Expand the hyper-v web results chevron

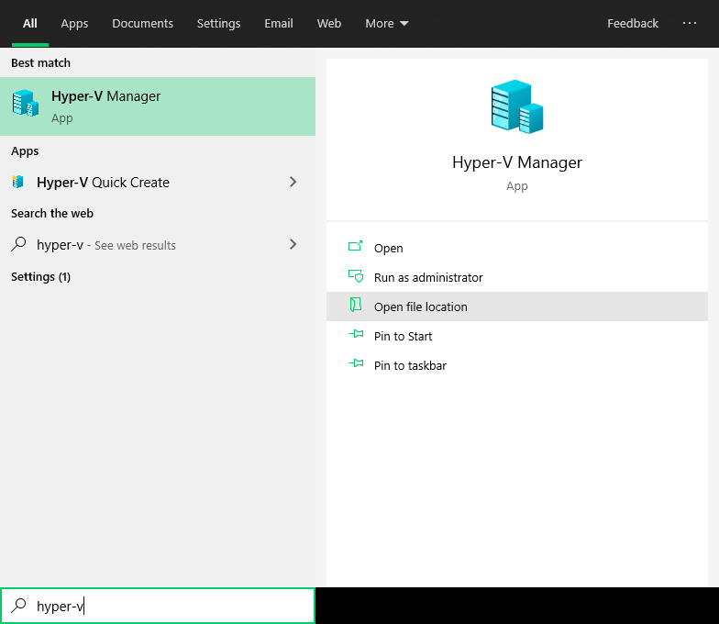coord(293,244)
